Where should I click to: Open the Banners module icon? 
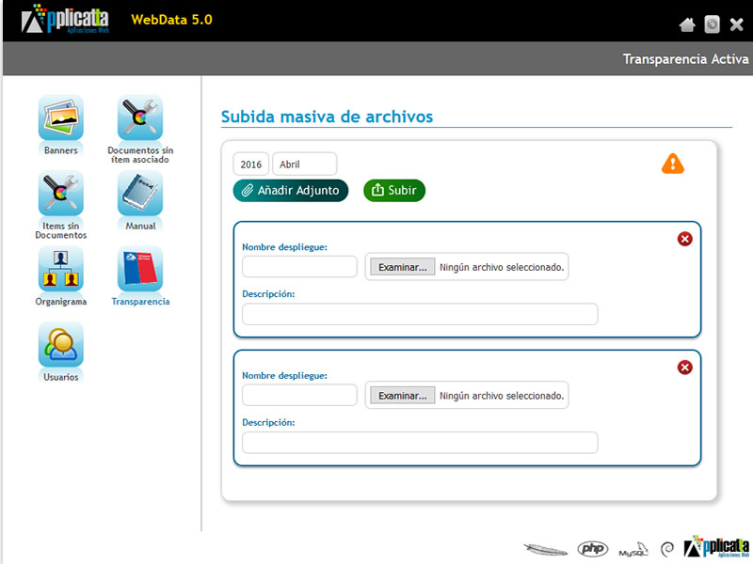(x=60, y=118)
